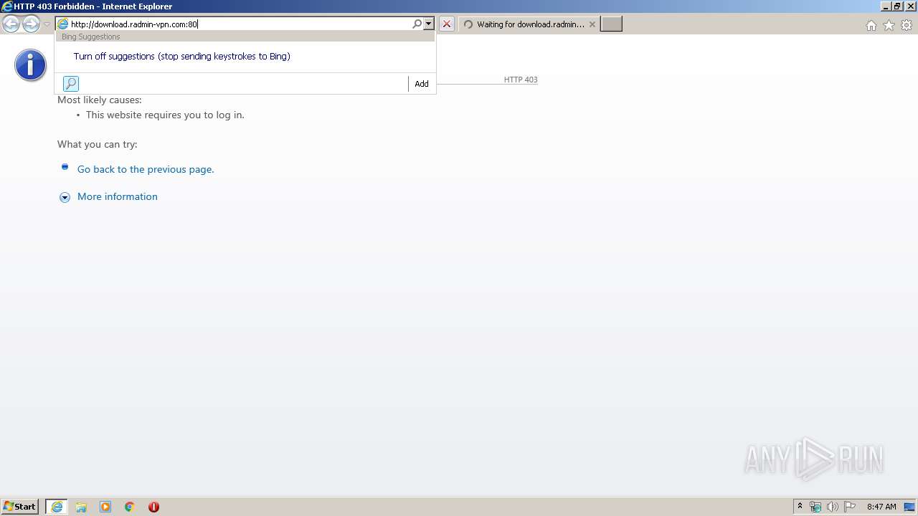Click 'Go back to the previous page' link
This screenshot has width=918, height=516.
pyautogui.click(x=146, y=169)
